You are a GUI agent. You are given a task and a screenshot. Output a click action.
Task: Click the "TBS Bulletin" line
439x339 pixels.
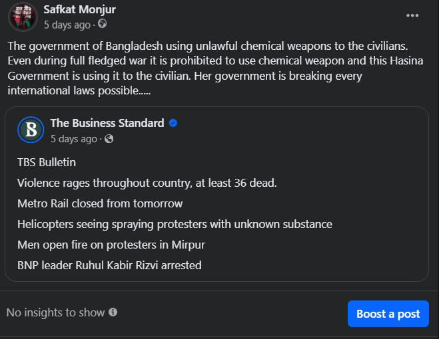(x=47, y=162)
